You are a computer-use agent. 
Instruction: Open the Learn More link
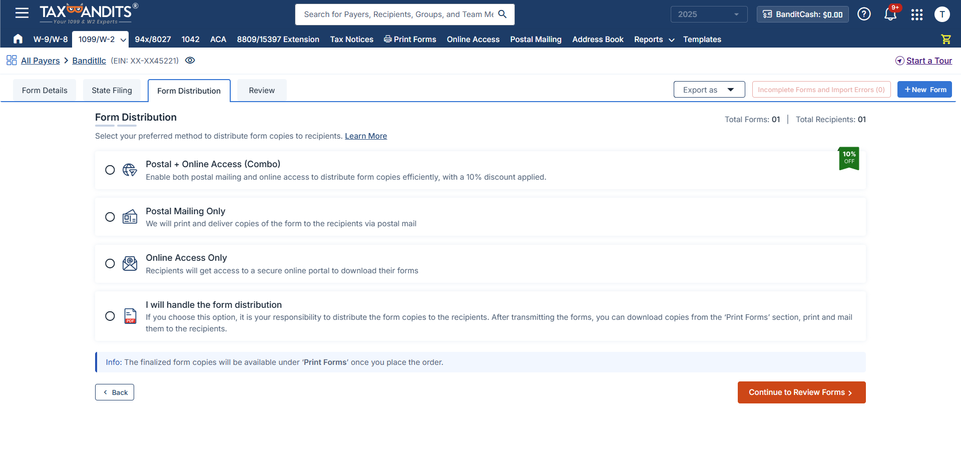coord(366,136)
